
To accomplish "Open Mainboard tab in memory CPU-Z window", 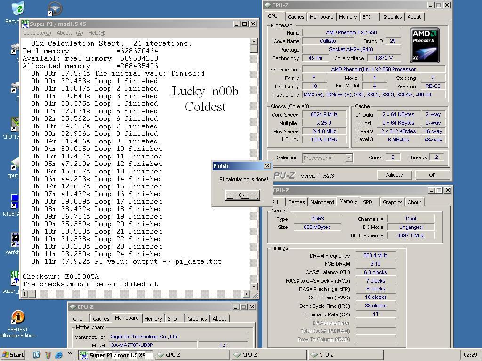I will (x=322, y=202).
